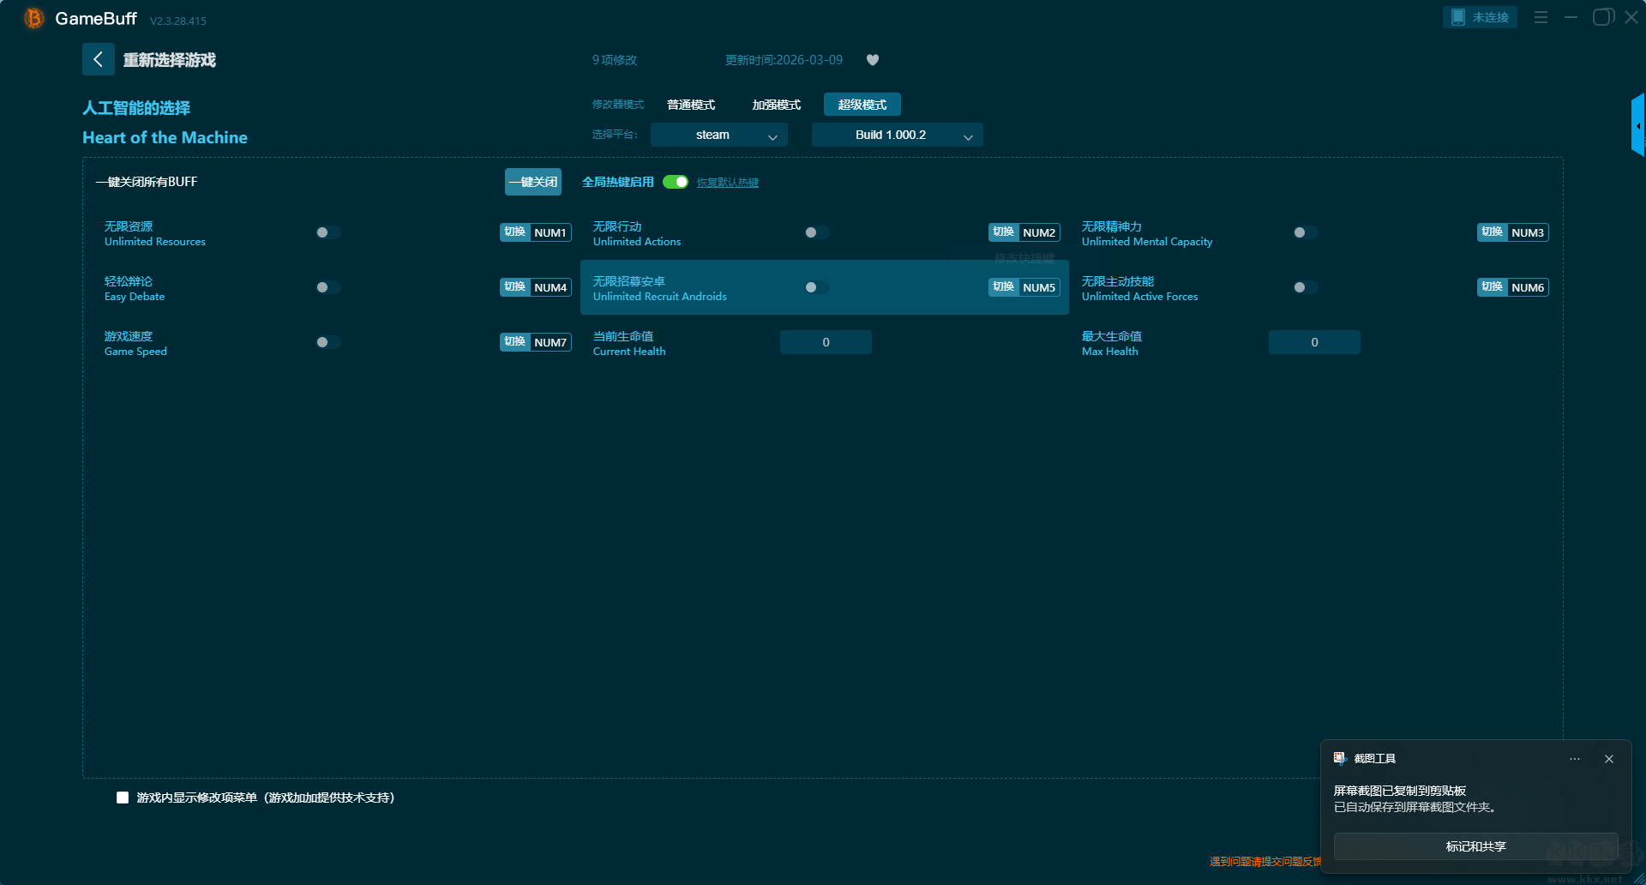1646x885 pixels.
Task: Minimize the GameBuff window
Action: tap(1571, 17)
